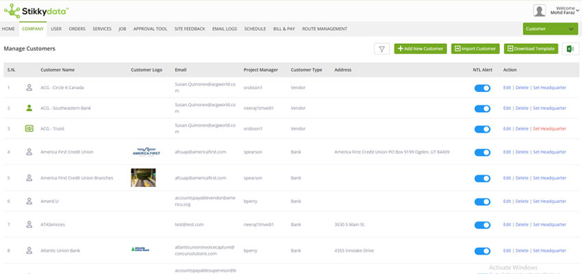This screenshot has height=274, width=582.
Task: Open the JOB tab
Action: pos(122,29)
